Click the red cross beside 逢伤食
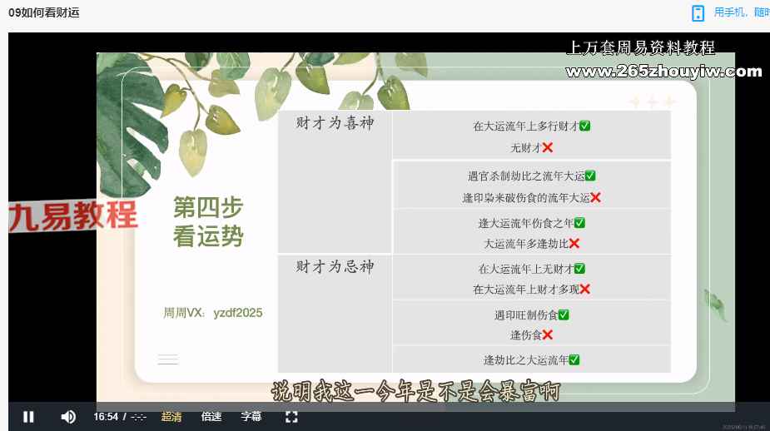Viewport: 770px width, 431px height. (548, 335)
